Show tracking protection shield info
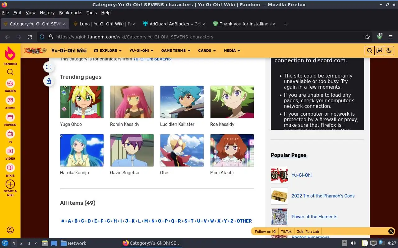This screenshot has height=248, width=398. pyautogui.click(x=42, y=37)
